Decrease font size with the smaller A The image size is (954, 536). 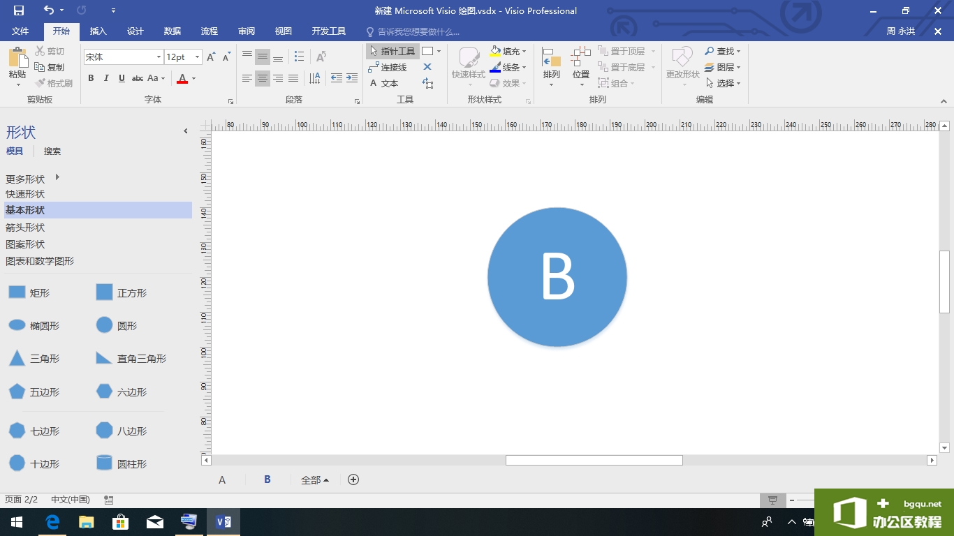(226, 57)
